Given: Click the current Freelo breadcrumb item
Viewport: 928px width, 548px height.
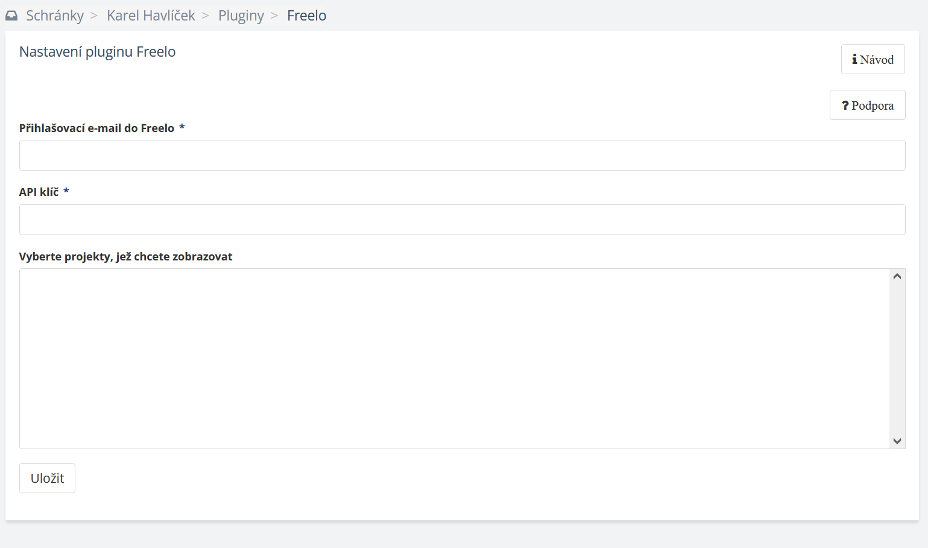Looking at the screenshot, I should (306, 16).
